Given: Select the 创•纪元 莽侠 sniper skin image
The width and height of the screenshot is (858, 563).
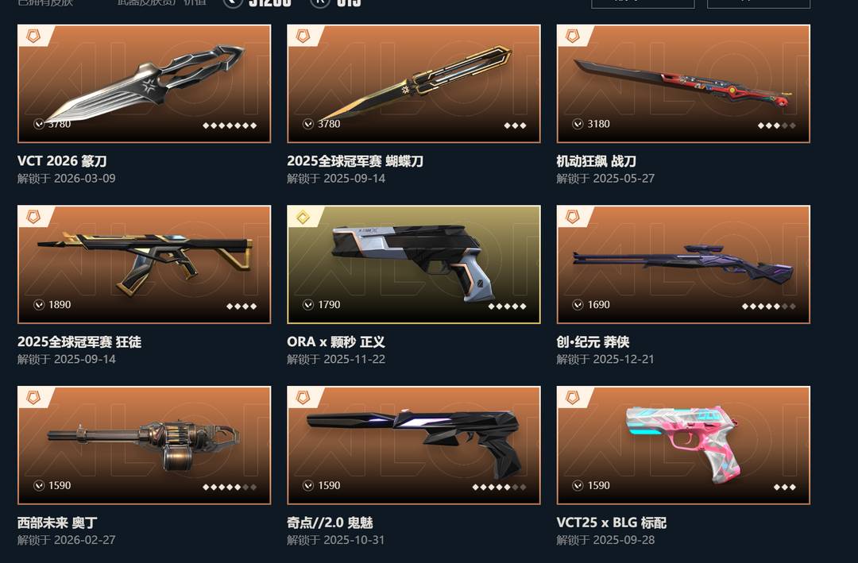Looking at the screenshot, I should point(683,264).
